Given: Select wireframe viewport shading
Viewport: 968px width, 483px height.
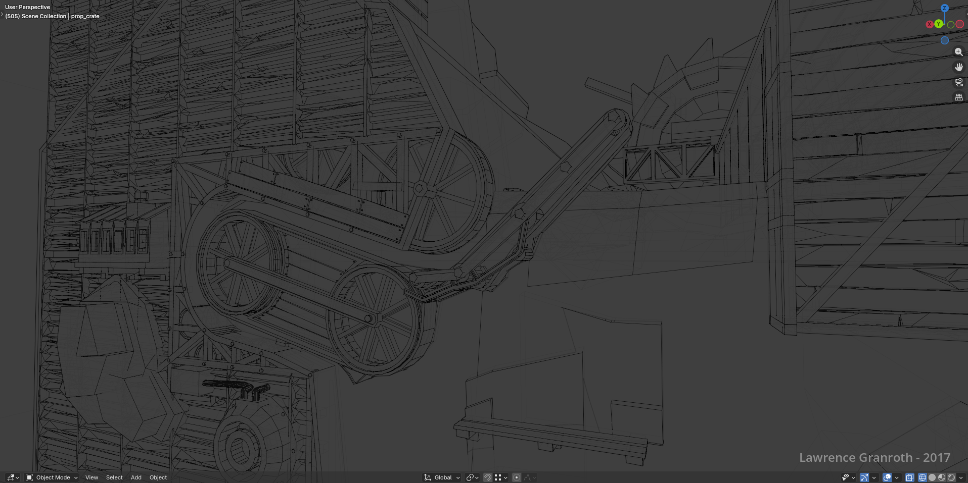Looking at the screenshot, I should 922,477.
